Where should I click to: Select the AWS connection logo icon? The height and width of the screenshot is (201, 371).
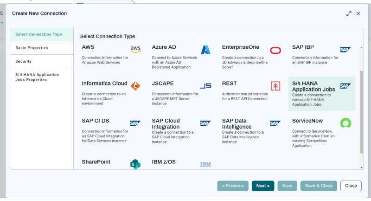(x=135, y=49)
